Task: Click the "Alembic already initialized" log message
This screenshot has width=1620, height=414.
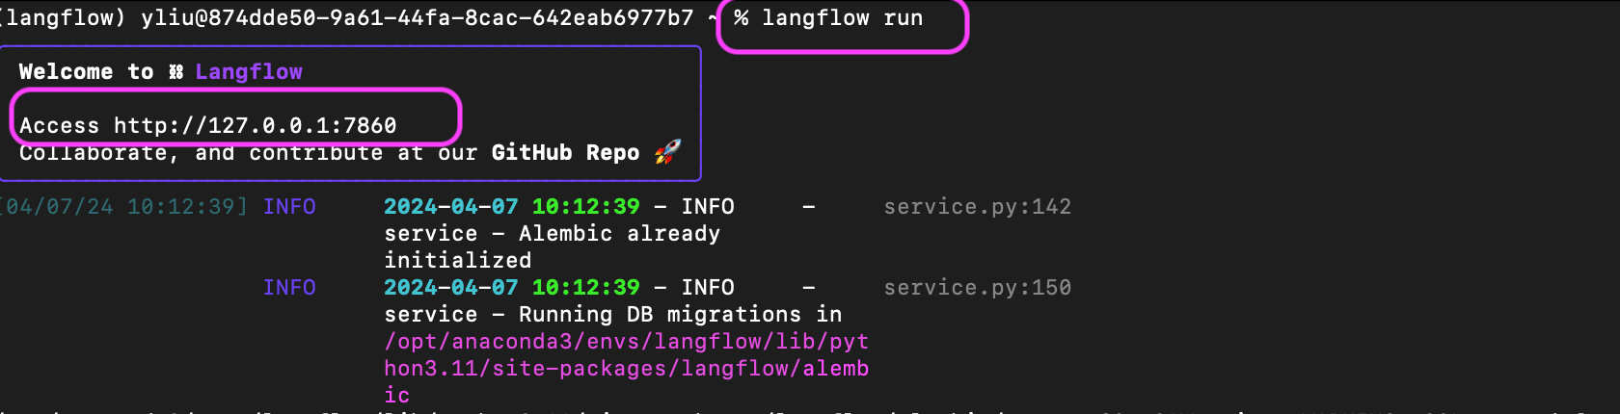Action: pyautogui.click(x=553, y=247)
